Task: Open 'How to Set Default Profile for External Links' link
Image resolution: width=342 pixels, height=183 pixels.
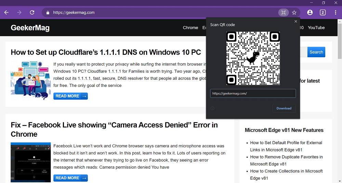Action: click(x=286, y=146)
